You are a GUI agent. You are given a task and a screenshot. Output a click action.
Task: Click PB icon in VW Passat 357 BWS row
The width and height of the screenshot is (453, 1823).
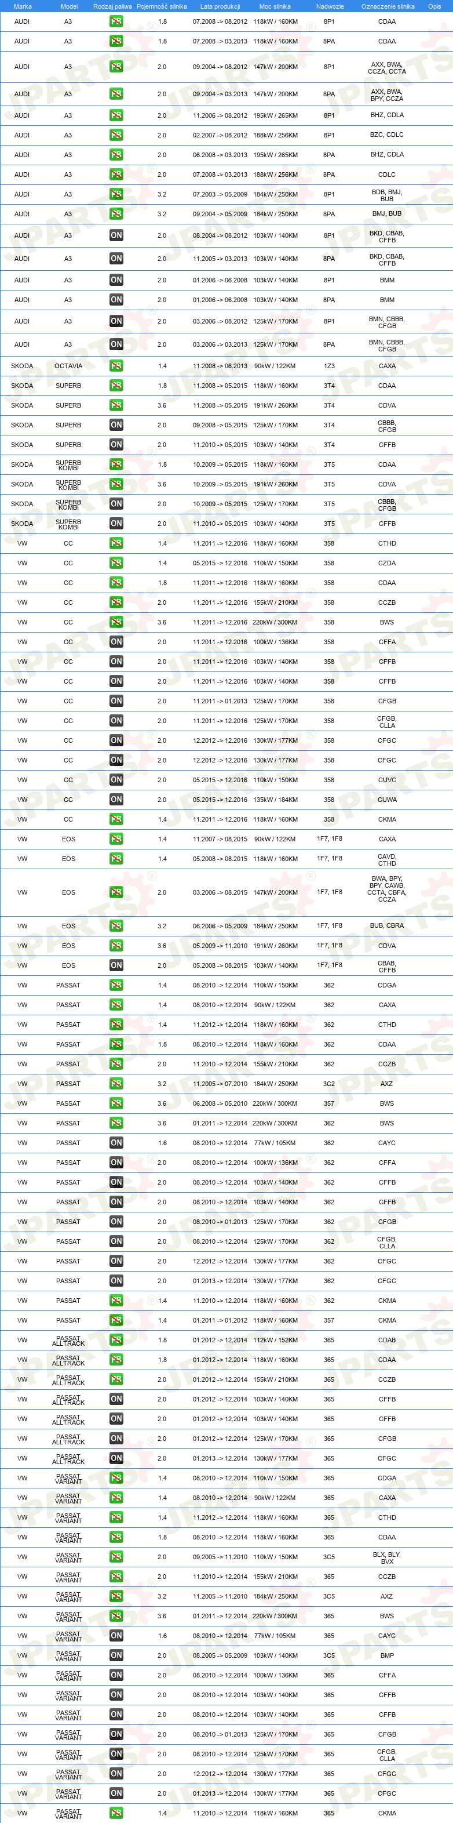pos(116,1103)
